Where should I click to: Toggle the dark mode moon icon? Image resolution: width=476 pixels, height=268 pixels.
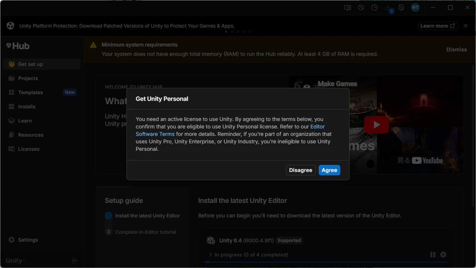click(361, 7)
